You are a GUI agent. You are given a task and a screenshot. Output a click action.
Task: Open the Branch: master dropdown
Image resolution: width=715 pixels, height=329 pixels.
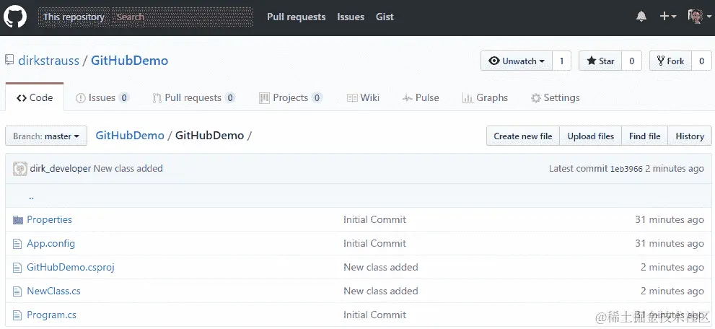pyautogui.click(x=46, y=136)
